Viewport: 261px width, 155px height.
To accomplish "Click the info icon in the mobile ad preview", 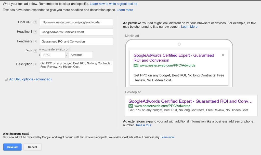I will (223, 55).
